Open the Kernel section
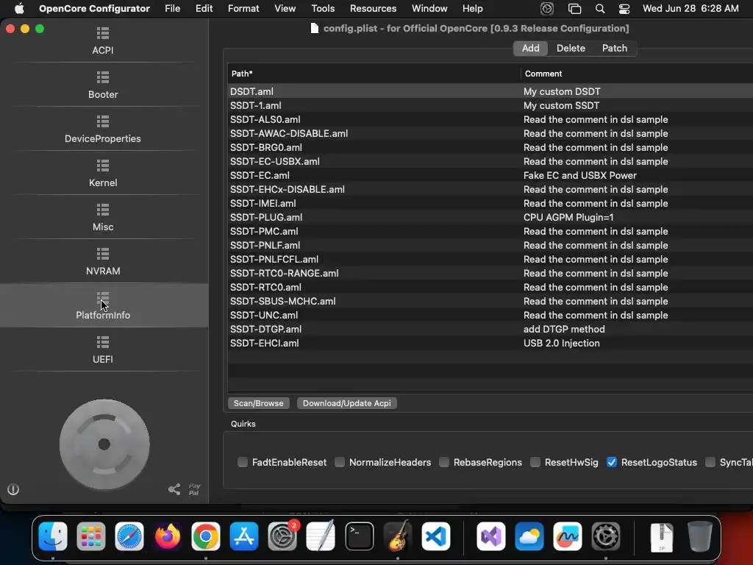Screen dimensions: 753x565 click(103, 174)
